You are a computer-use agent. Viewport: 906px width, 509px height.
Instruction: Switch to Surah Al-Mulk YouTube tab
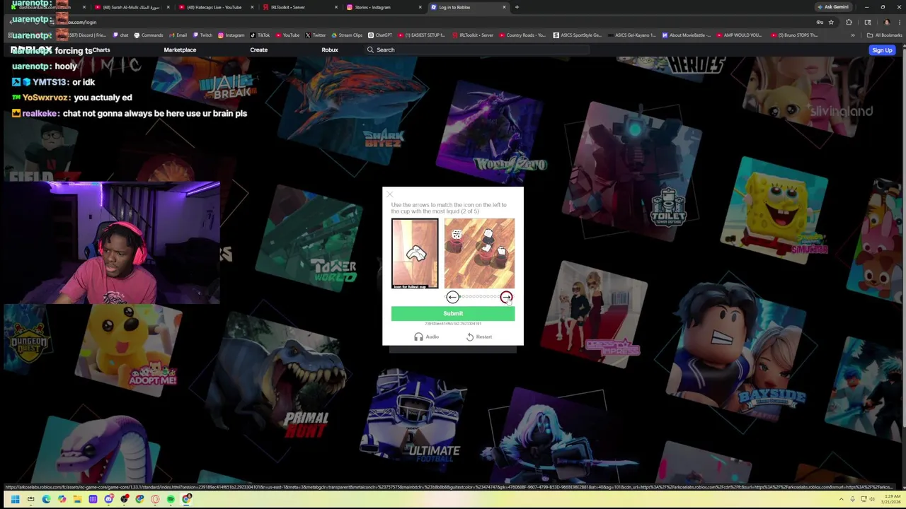tap(132, 7)
